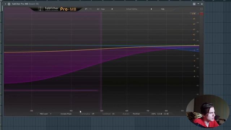Toggle the A/B comparison button
The width and height of the screenshot is (231, 130).
click(x=98, y=9)
